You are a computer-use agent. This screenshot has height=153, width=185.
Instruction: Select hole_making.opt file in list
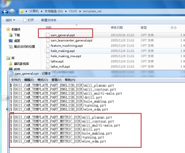coord(63,51)
